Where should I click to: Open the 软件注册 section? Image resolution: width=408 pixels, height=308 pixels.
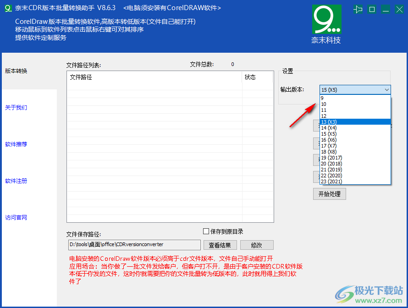coord(16,181)
